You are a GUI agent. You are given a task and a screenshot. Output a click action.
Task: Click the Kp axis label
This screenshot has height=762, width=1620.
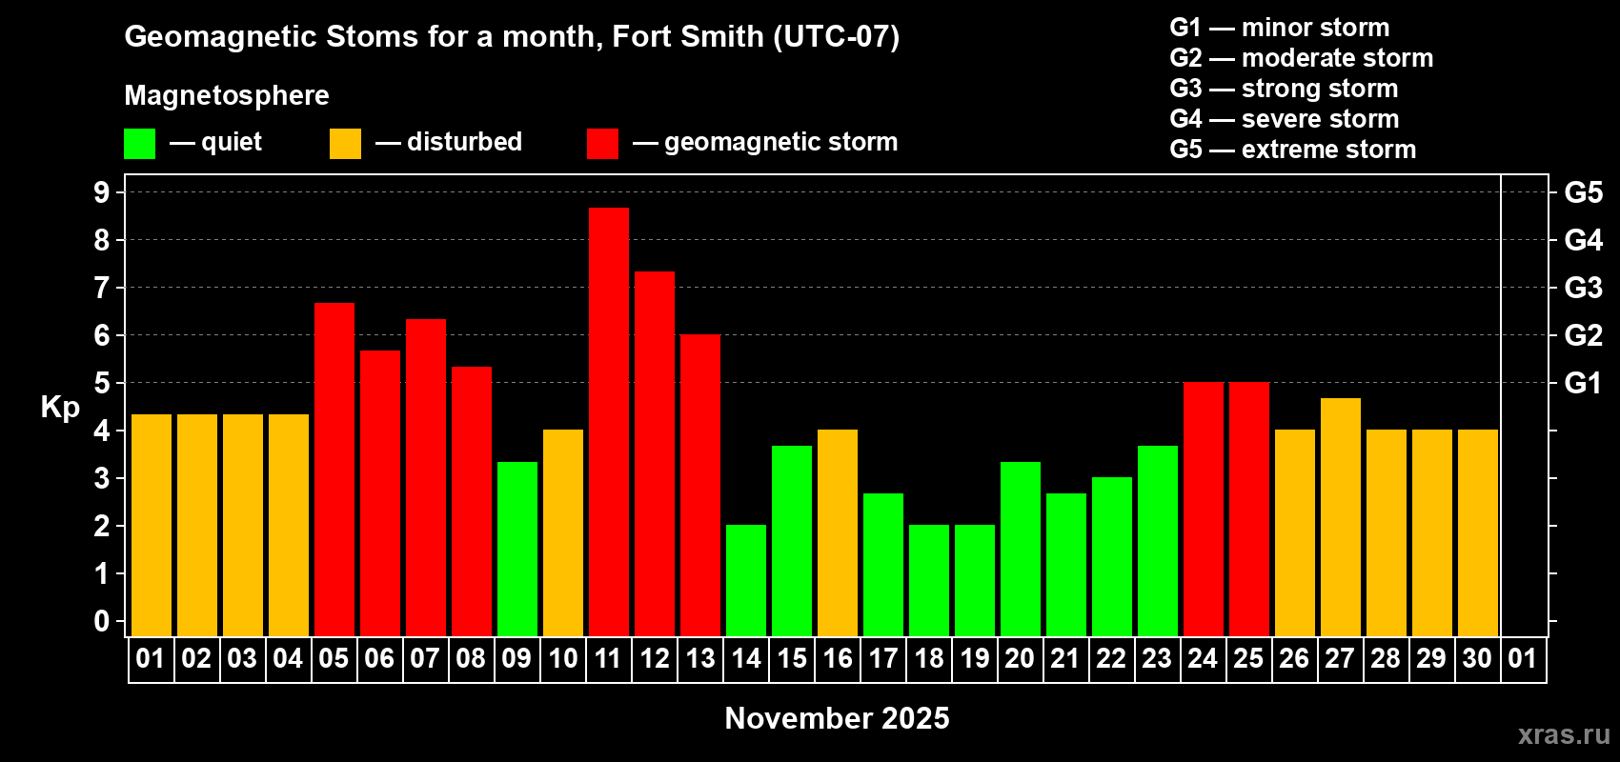coord(60,408)
